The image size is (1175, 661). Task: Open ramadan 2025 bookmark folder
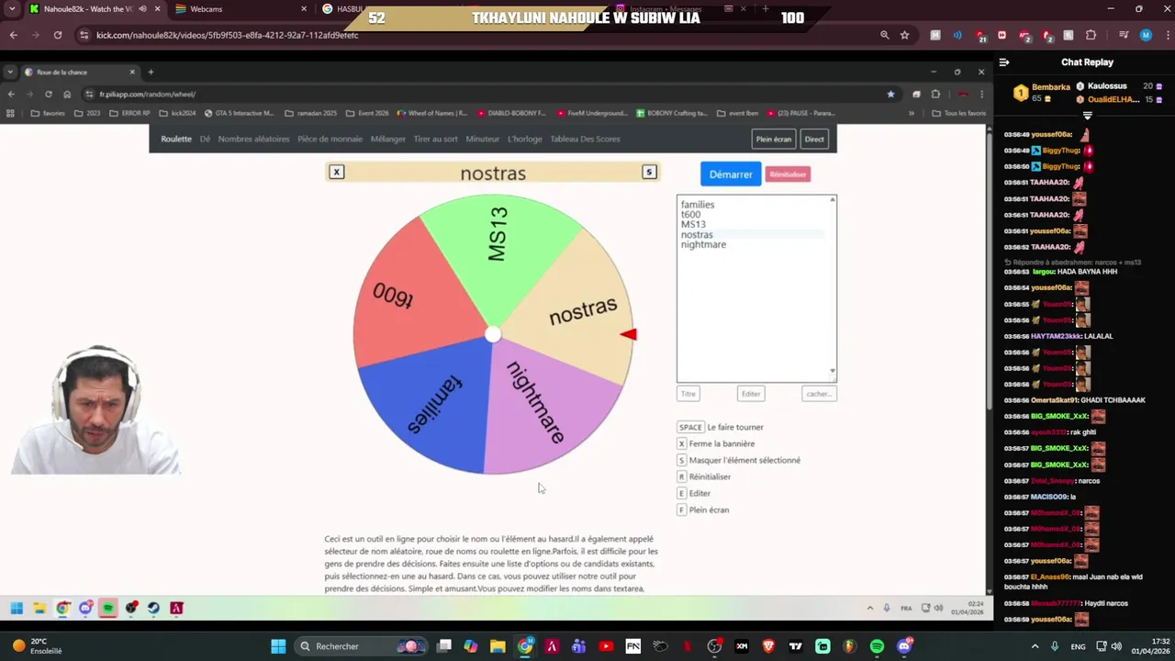[310, 113]
